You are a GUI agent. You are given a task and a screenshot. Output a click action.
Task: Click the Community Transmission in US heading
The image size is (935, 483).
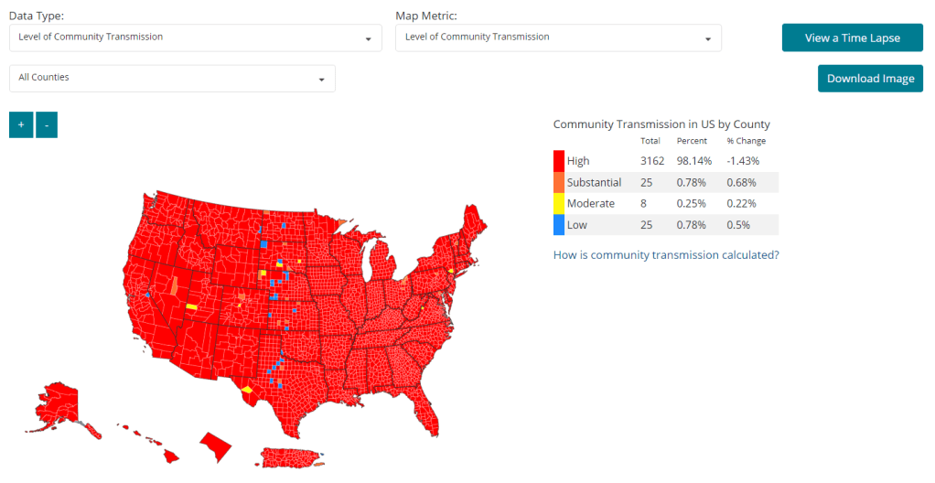pos(661,124)
